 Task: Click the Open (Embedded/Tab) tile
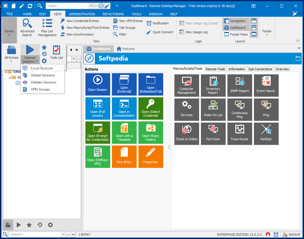pyautogui.click(x=151, y=84)
